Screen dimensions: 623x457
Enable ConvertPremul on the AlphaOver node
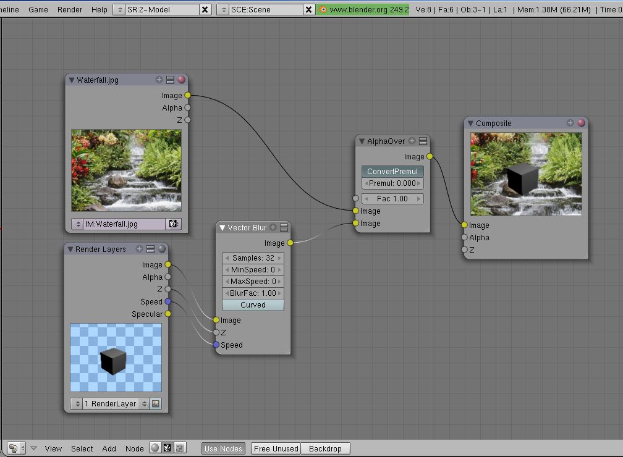pyautogui.click(x=392, y=171)
